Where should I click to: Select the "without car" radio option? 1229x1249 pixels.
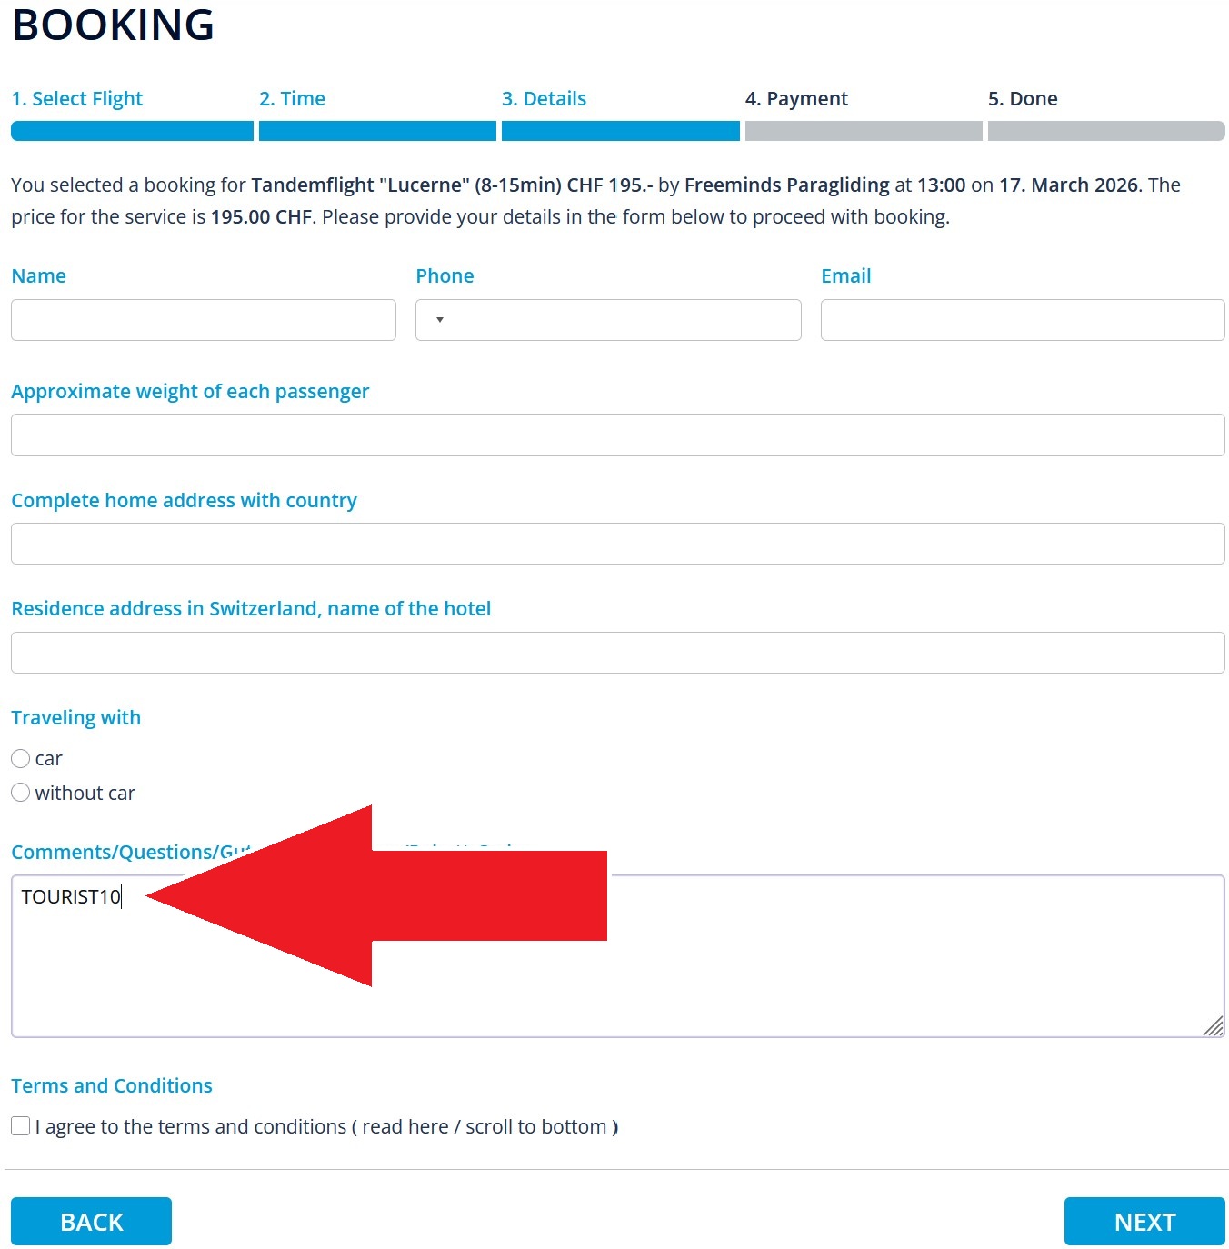click(x=21, y=794)
